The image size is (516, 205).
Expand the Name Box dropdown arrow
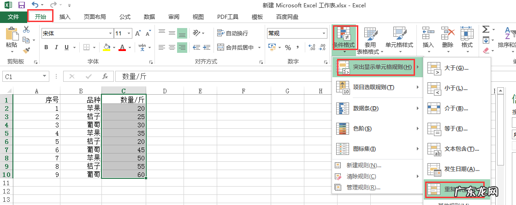coord(45,76)
